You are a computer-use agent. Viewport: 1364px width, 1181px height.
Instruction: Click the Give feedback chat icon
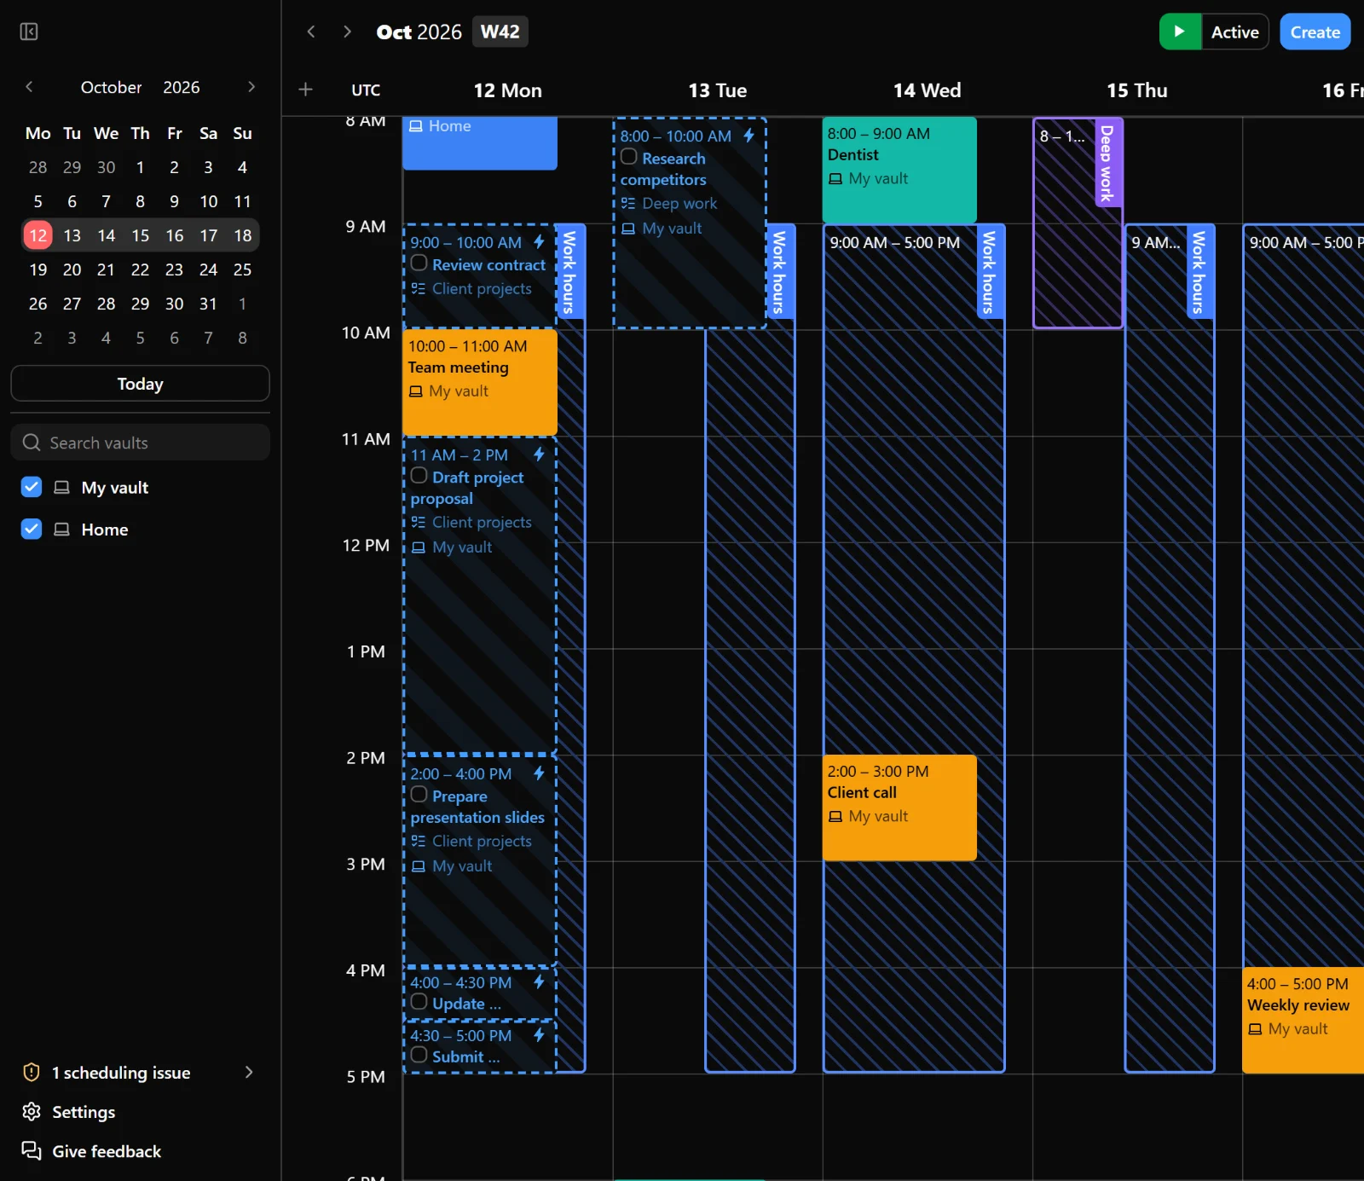pyautogui.click(x=32, y=1151)
